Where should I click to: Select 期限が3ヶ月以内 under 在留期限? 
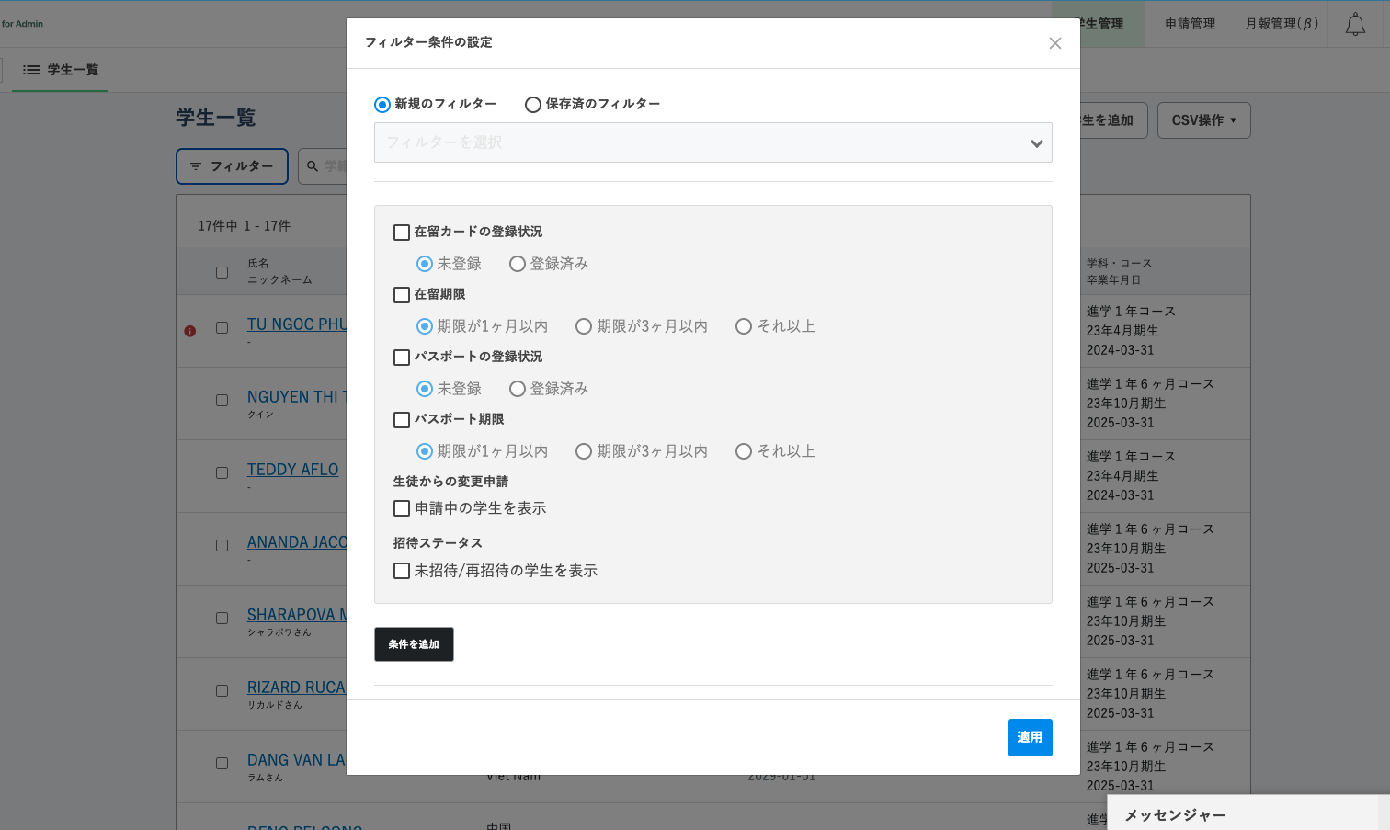click(584, 326)
